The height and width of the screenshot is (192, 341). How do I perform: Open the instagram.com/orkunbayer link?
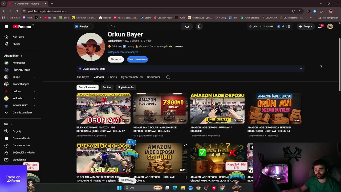click(123, 52)
